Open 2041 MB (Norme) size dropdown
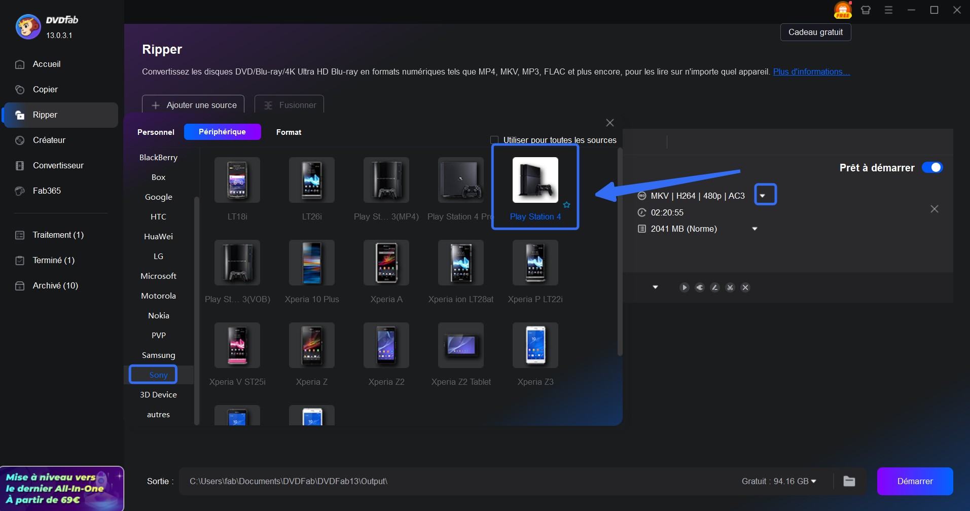This screenshot has width=970, height=511. (x=755, y=229)
